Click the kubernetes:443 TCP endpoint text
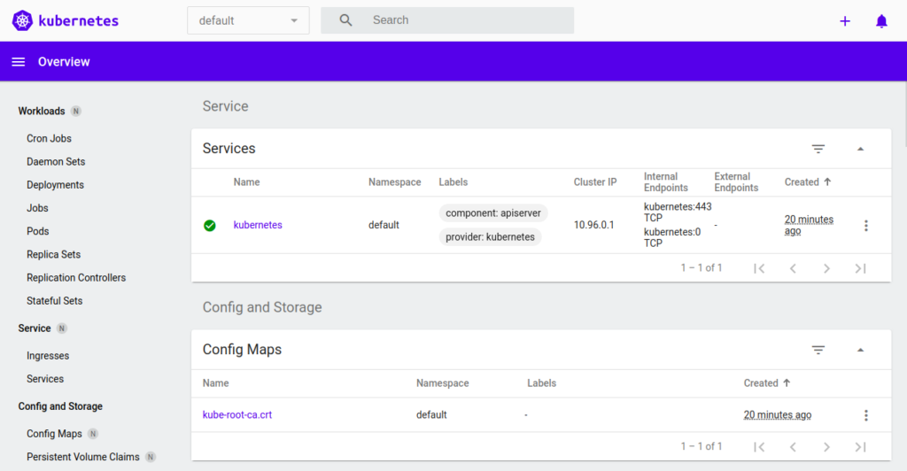 pos(678,212)
